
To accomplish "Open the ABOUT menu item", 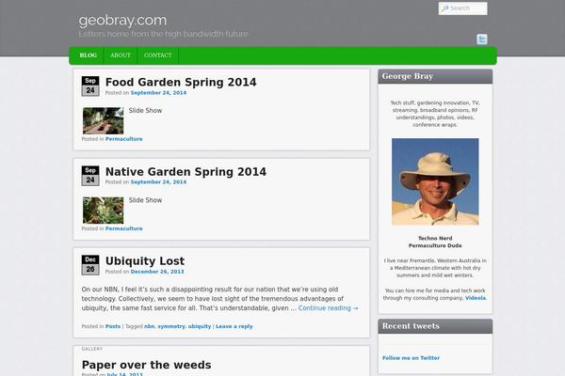I will pos(121,55).
